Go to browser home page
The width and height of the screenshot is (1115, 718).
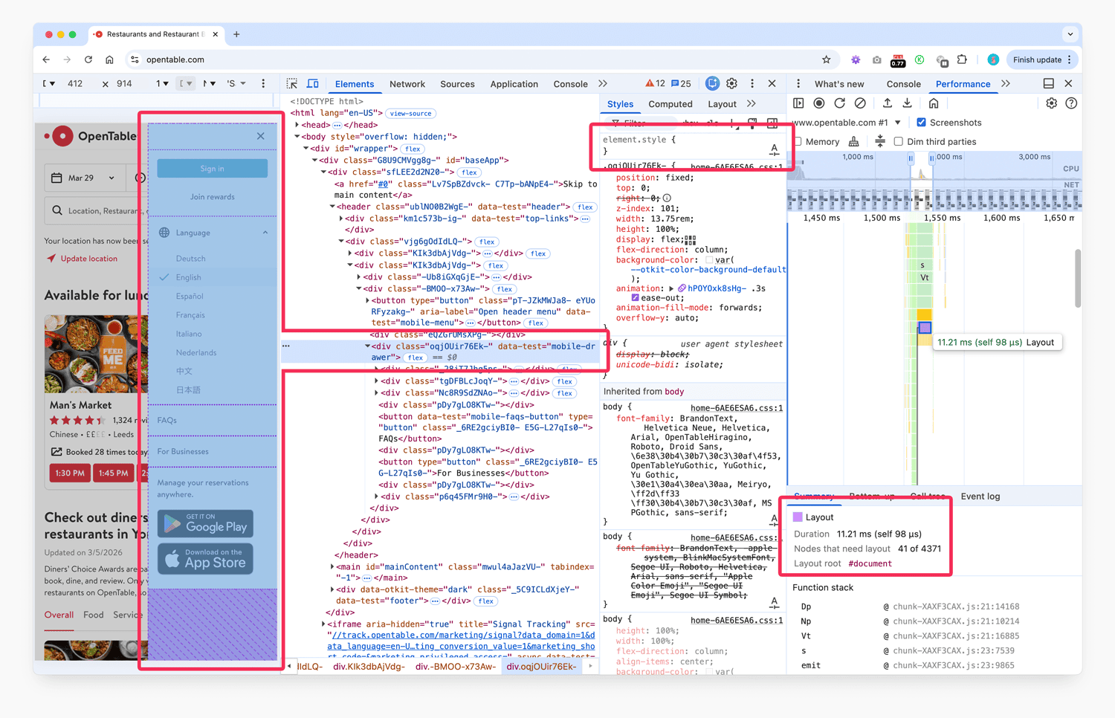pos(109,59)
